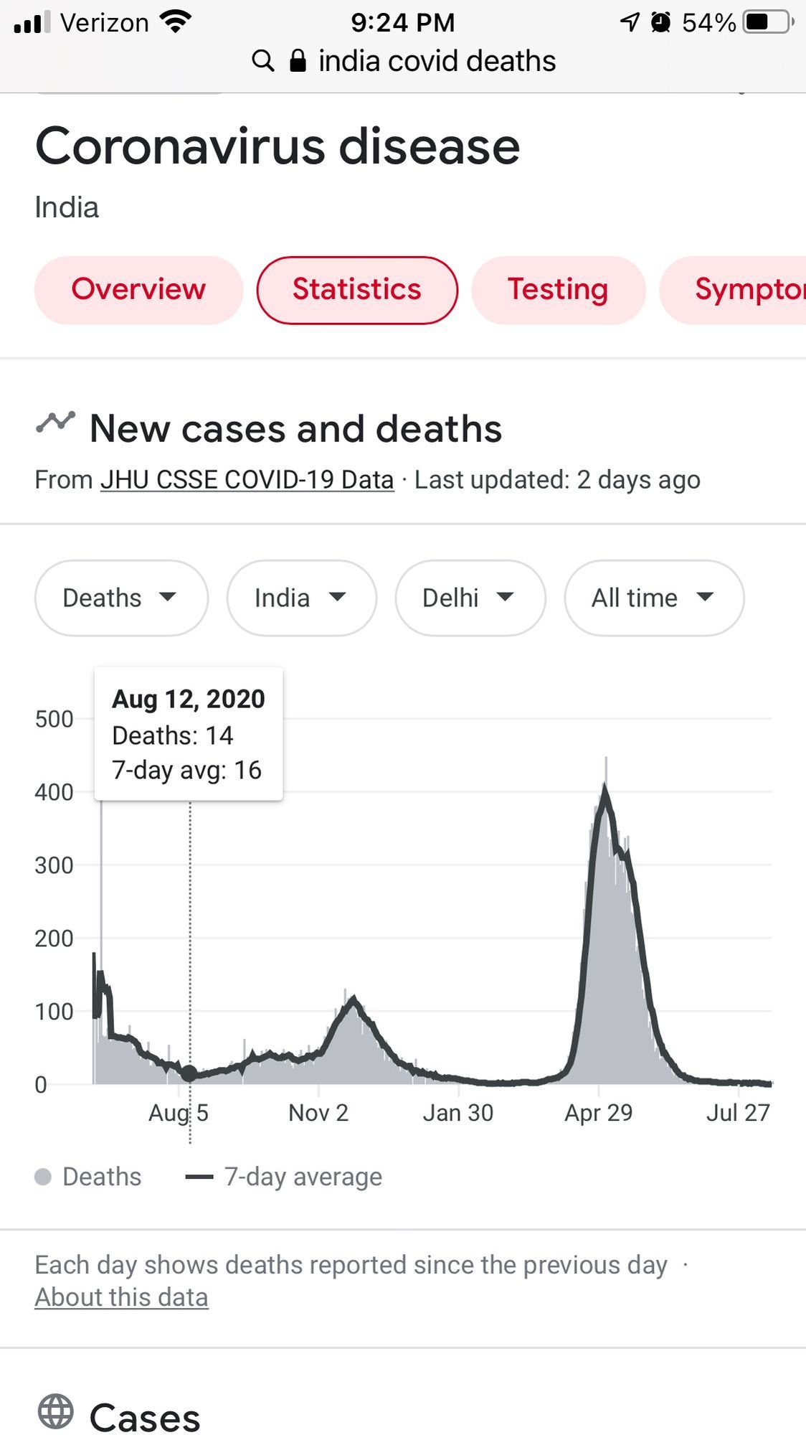The width and height of the screenshot is (806, 1435).
Task: Toggle the Deaths legend dot
Action: click(x=43, y=1177)
